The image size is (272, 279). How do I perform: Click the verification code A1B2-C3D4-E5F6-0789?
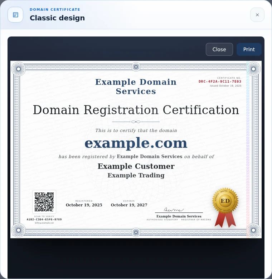(44, 220)
